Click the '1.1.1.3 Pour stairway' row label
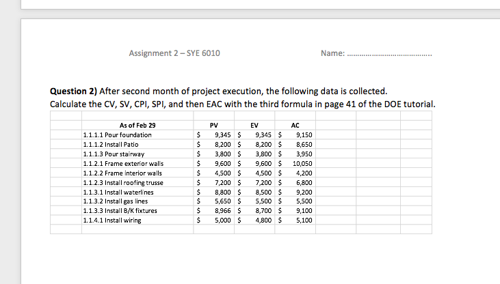 114,154
